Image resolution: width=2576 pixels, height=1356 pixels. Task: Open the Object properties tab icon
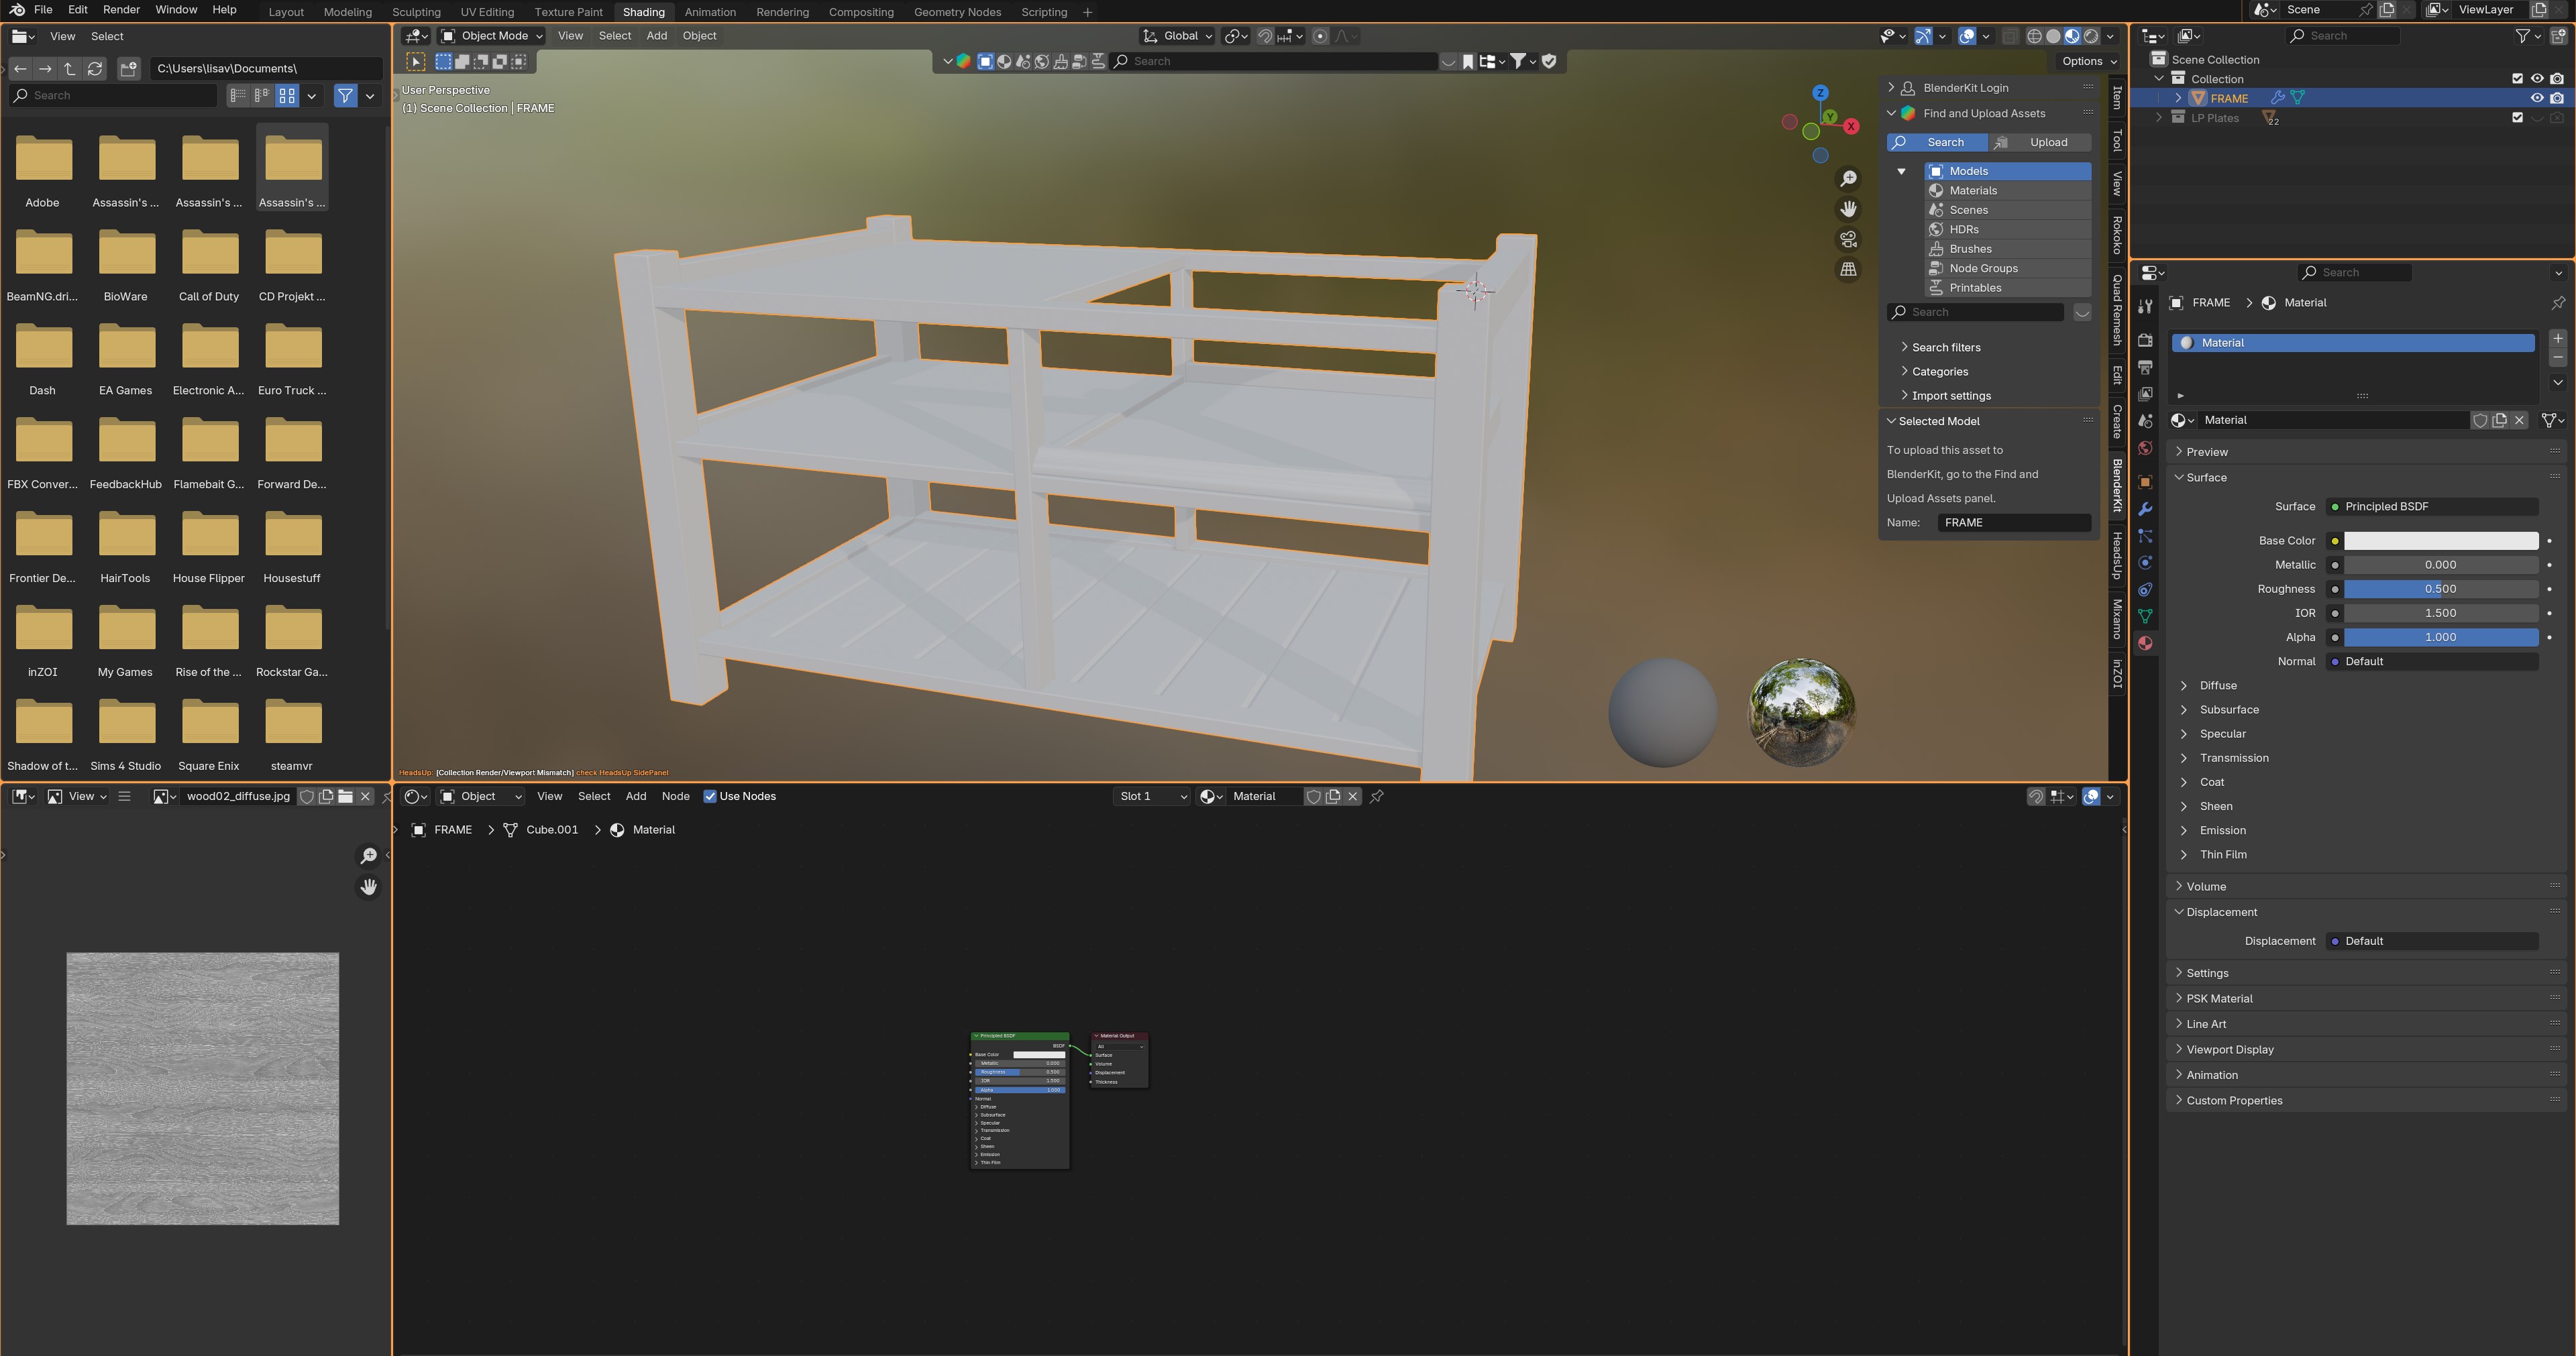pyautogui.click(x=2145, y=482)
